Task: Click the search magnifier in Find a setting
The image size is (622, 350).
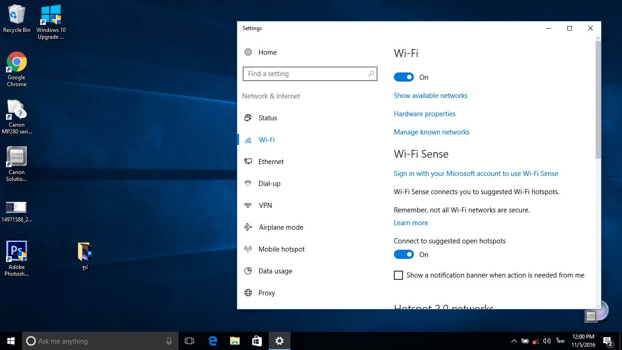Action: click(x=371, y=73)
